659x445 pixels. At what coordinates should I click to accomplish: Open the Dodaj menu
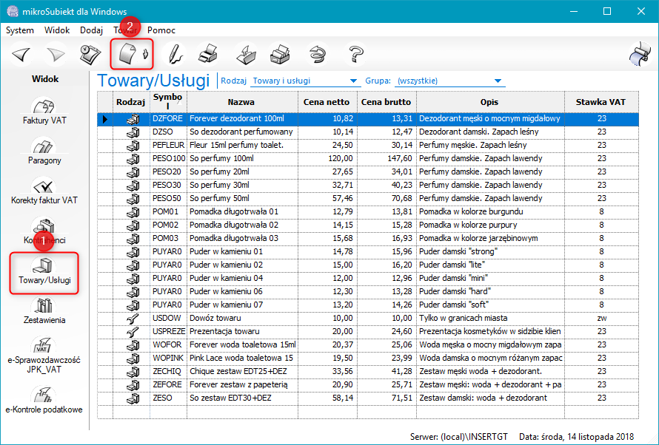pyautogui.click(x=91, y=30)
